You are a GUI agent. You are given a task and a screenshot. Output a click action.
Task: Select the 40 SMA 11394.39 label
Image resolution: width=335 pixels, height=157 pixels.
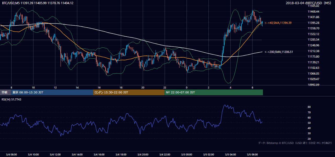click(278, 23)
